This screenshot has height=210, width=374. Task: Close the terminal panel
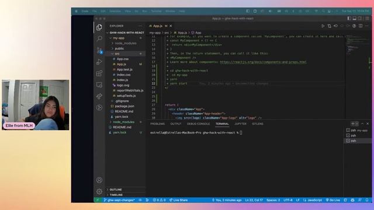point(368,124)
